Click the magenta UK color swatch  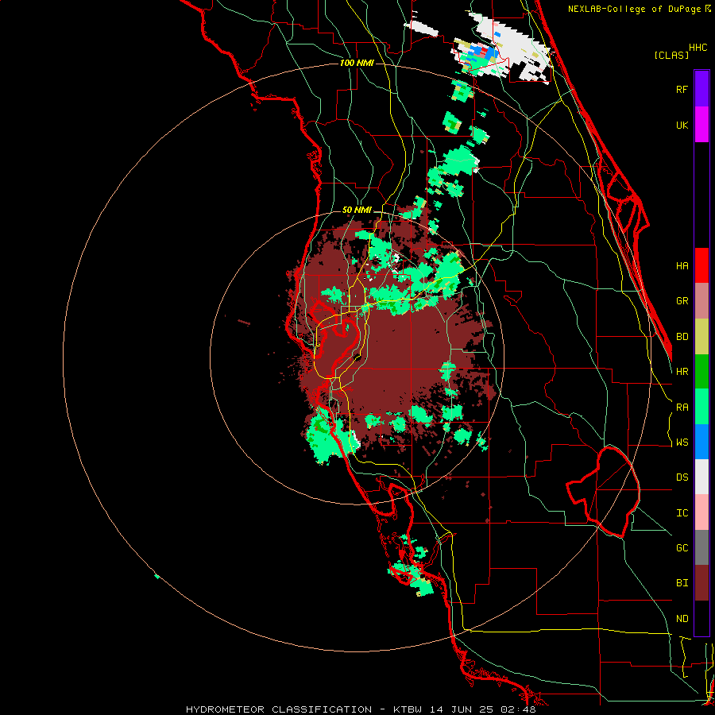point(701,125)
